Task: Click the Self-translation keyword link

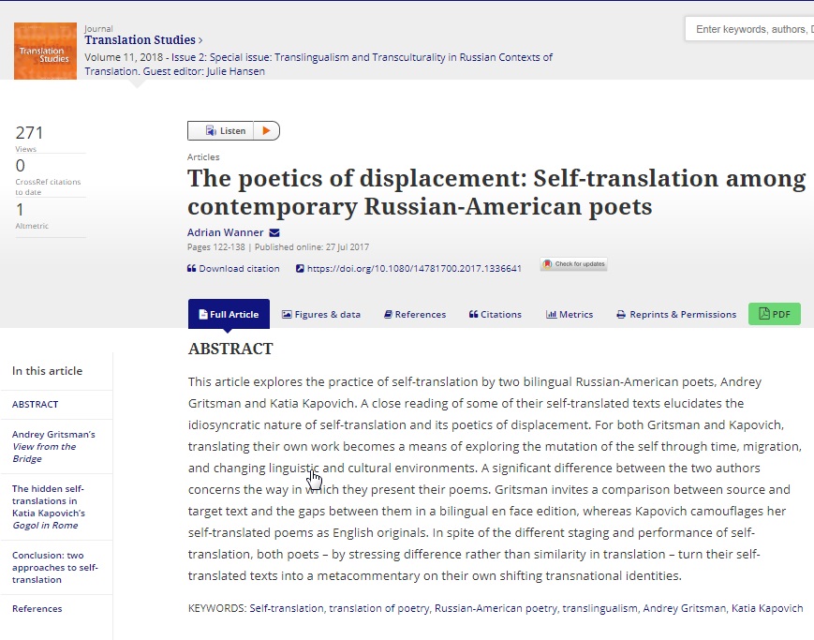Action: [x=287, y=608]
